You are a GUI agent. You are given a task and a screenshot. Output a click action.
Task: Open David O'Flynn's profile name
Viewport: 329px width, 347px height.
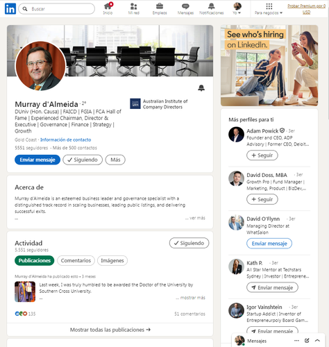click(263, 219)
